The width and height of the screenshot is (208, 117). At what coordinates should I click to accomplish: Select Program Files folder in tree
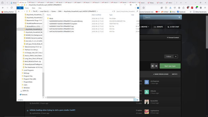[28, 76]
